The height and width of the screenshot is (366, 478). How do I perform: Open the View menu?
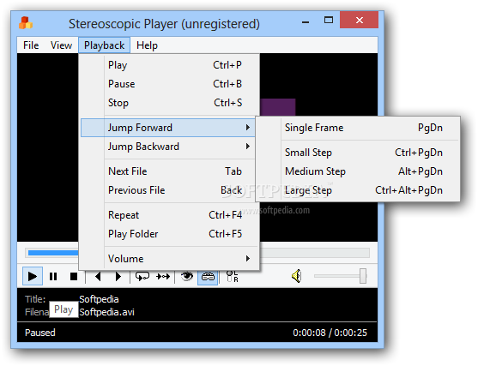pos(61,45)
